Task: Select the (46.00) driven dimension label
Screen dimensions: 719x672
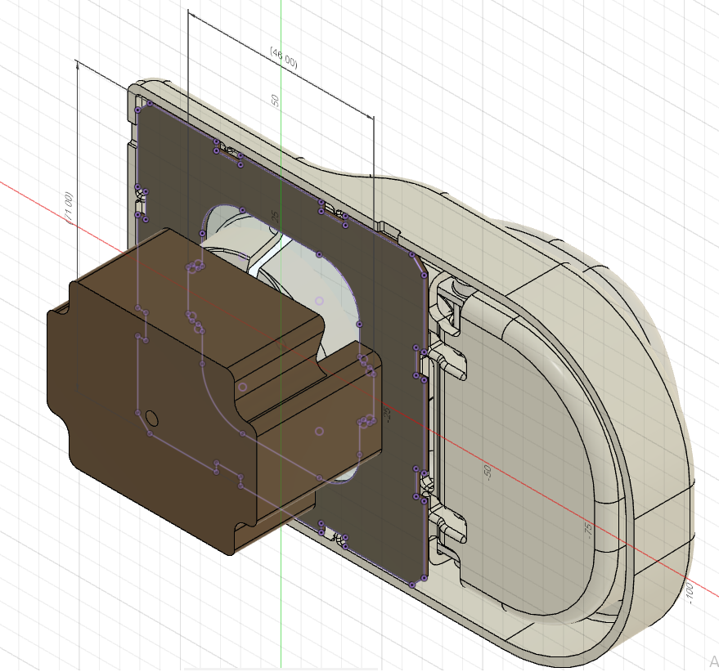Action: point(284,58)
